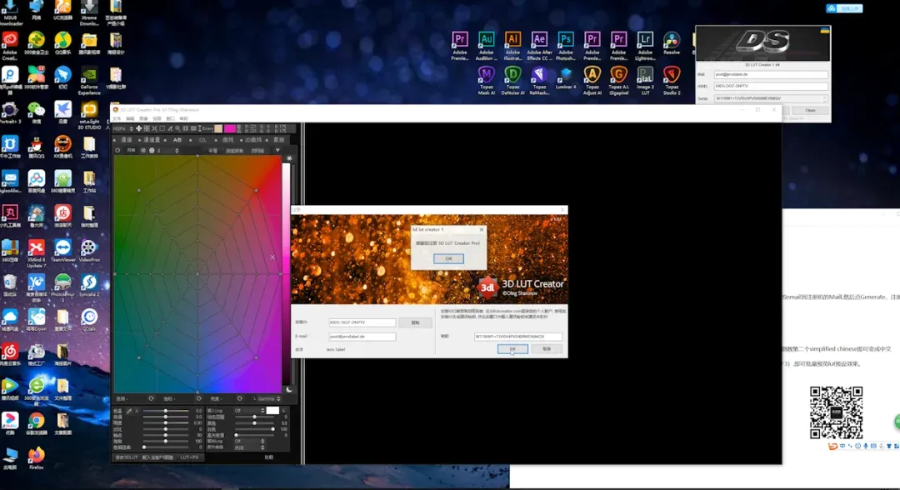Open the first menu in the 3D LUT Creator menu bar
The height and width of the screenshot is (490, 900).
117,119
